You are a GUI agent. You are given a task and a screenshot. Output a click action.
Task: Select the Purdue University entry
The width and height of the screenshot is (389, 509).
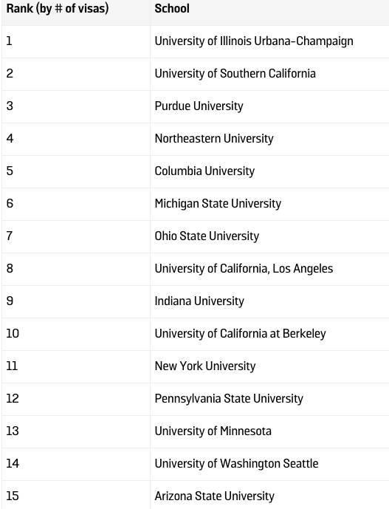(199, 106)
